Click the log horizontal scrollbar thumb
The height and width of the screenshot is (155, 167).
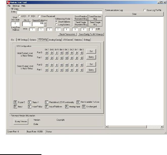pos(128,127)
